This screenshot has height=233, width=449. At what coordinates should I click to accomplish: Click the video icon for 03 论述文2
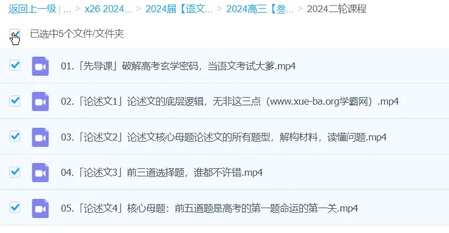pos(40,137)
